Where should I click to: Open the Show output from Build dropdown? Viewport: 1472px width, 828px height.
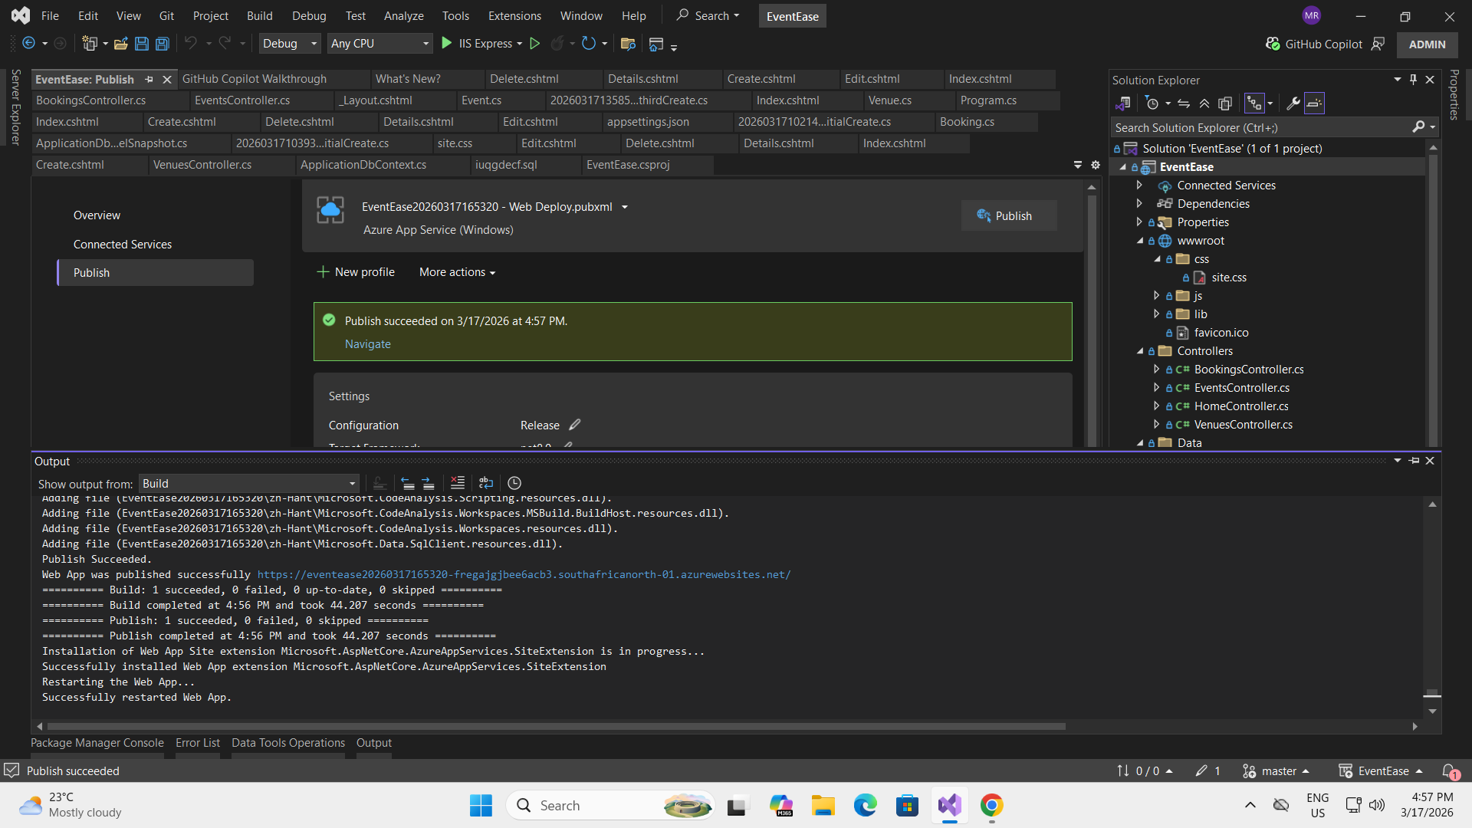click(x=249, y=483)
